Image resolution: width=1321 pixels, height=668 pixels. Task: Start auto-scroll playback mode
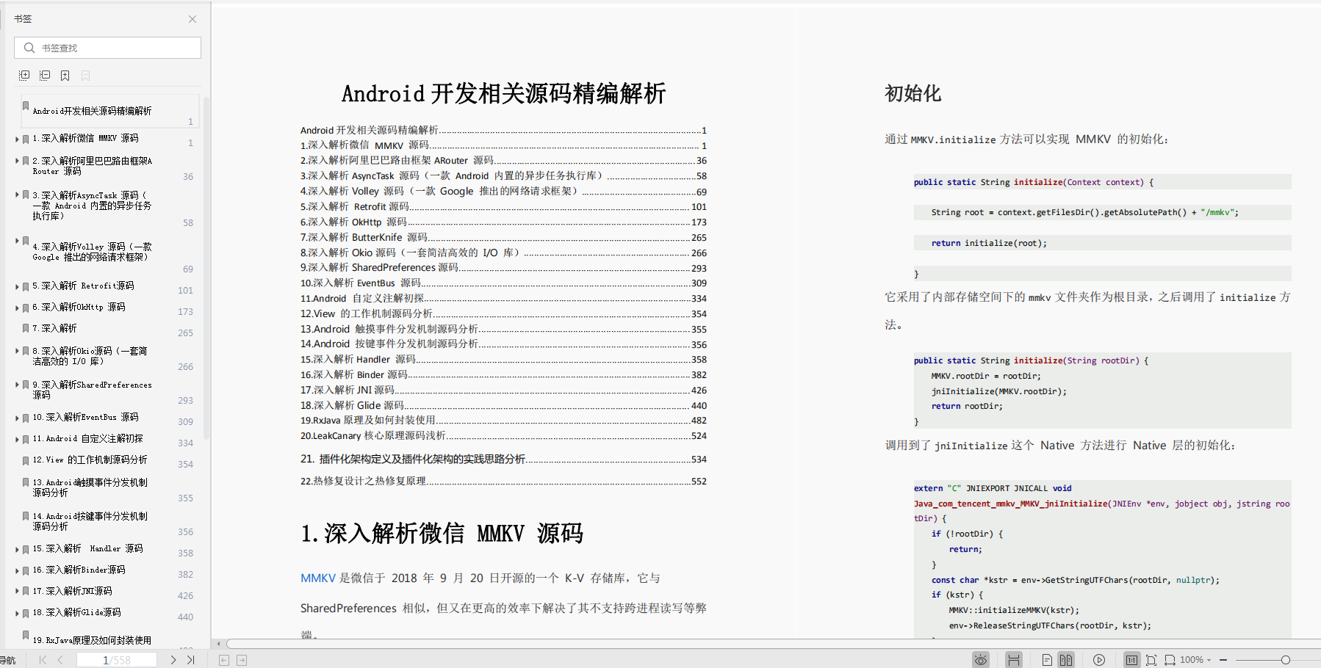point(1098,659)
